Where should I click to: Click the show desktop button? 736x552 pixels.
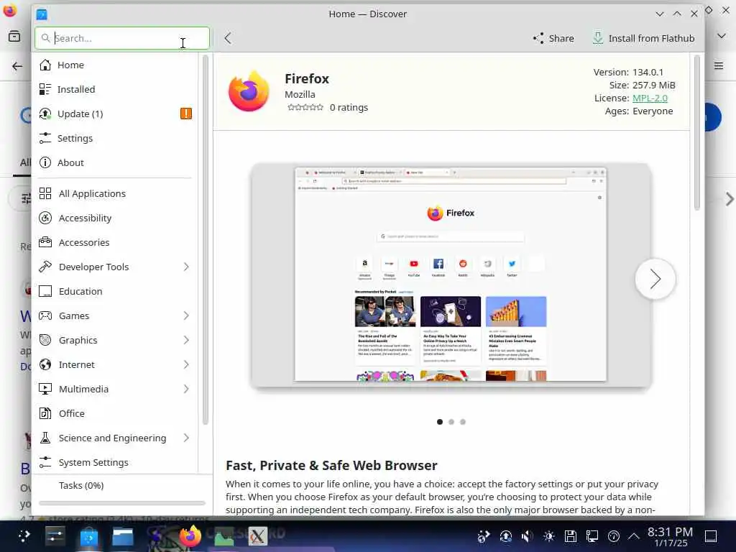(711, 536)
